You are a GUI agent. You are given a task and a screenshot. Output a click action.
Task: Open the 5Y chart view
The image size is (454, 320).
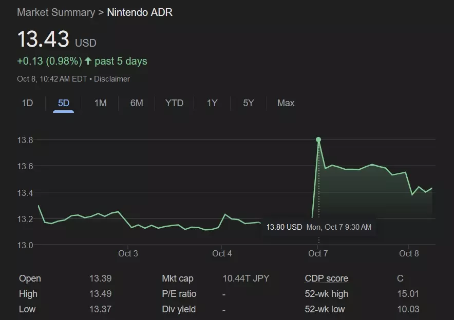249,103
